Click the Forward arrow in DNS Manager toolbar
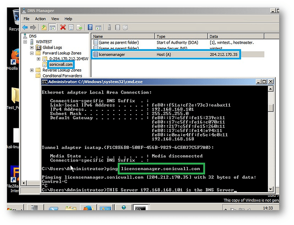 (34, 27)
